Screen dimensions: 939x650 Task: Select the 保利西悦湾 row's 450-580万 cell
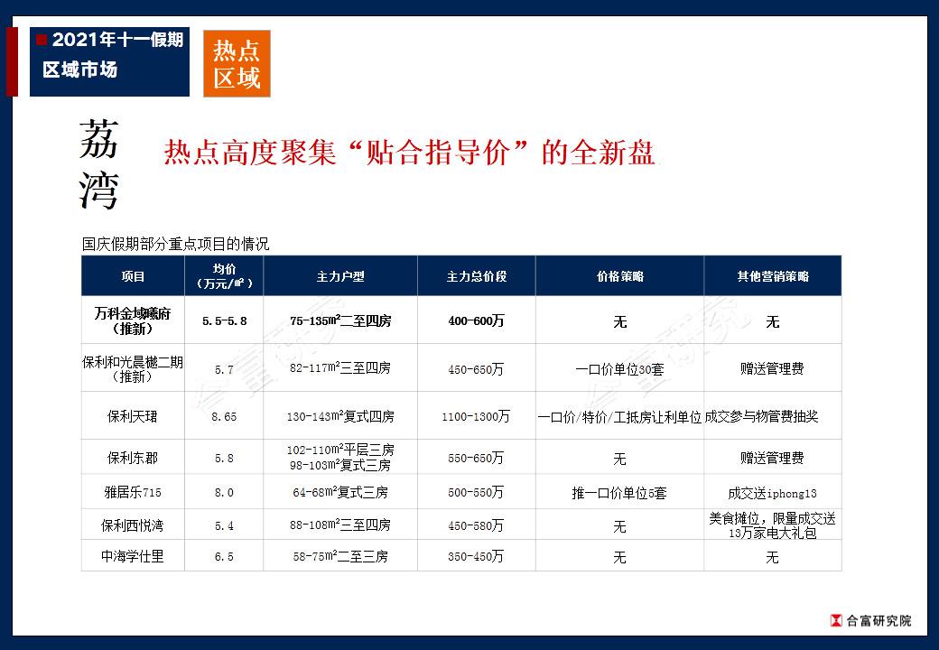[476, 525]
